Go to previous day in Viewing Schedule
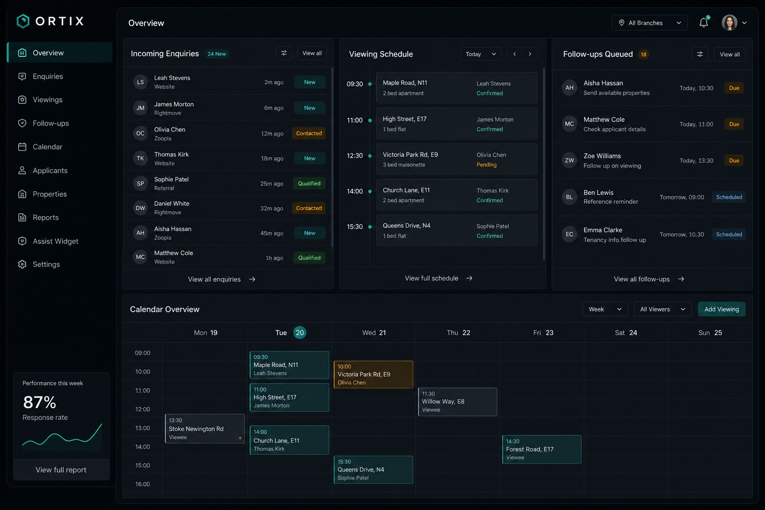This screenshot has width=765, height=510. point(514,54)
